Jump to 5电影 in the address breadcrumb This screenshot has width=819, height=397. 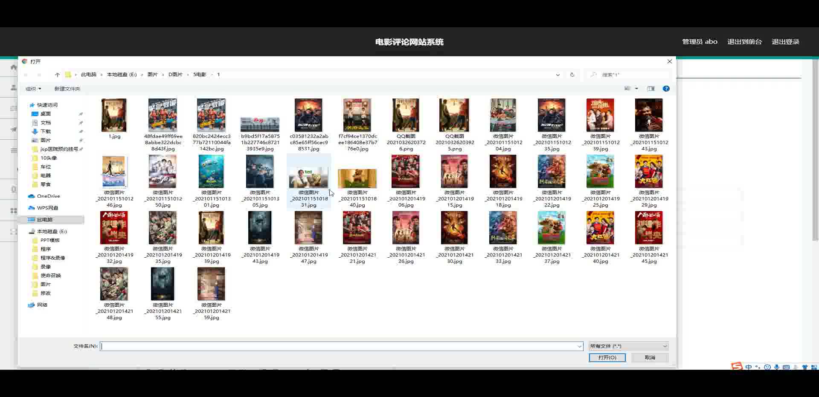pyautogui.click(x=200, y=75)
